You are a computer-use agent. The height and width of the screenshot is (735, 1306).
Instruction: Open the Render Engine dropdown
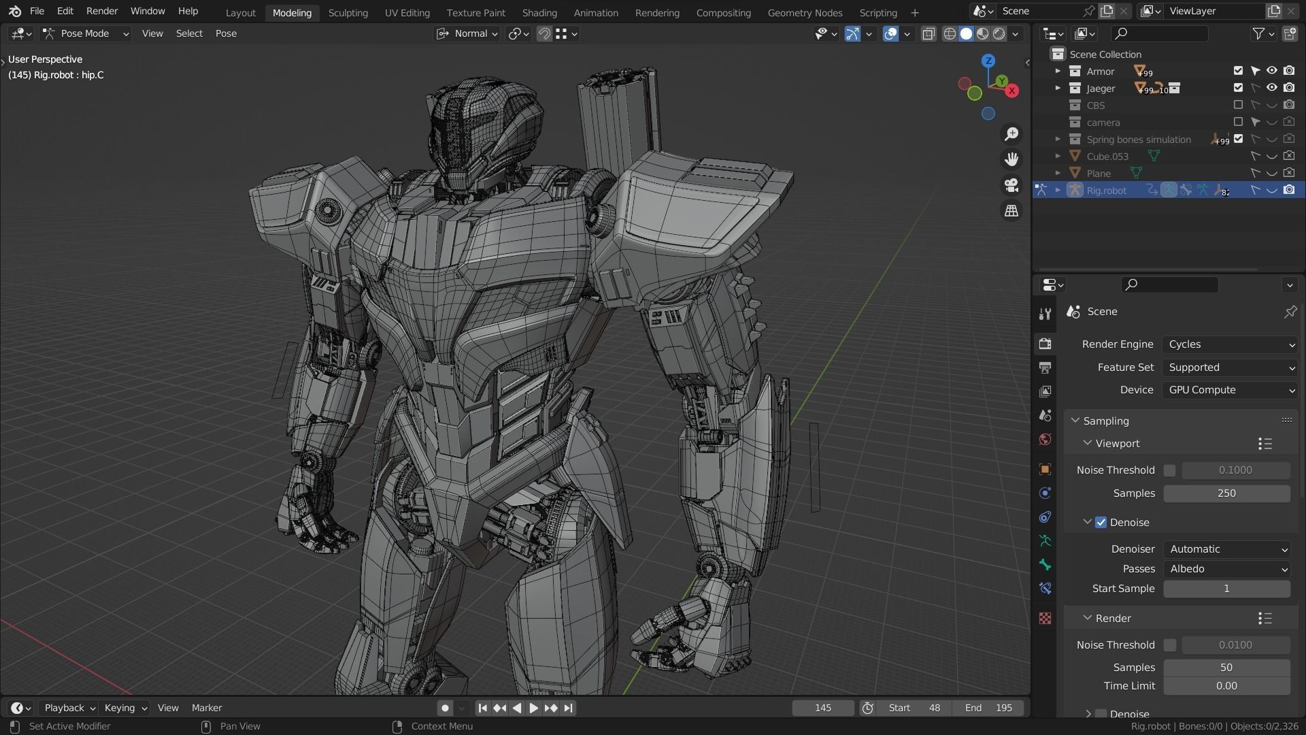(1230, 344)
